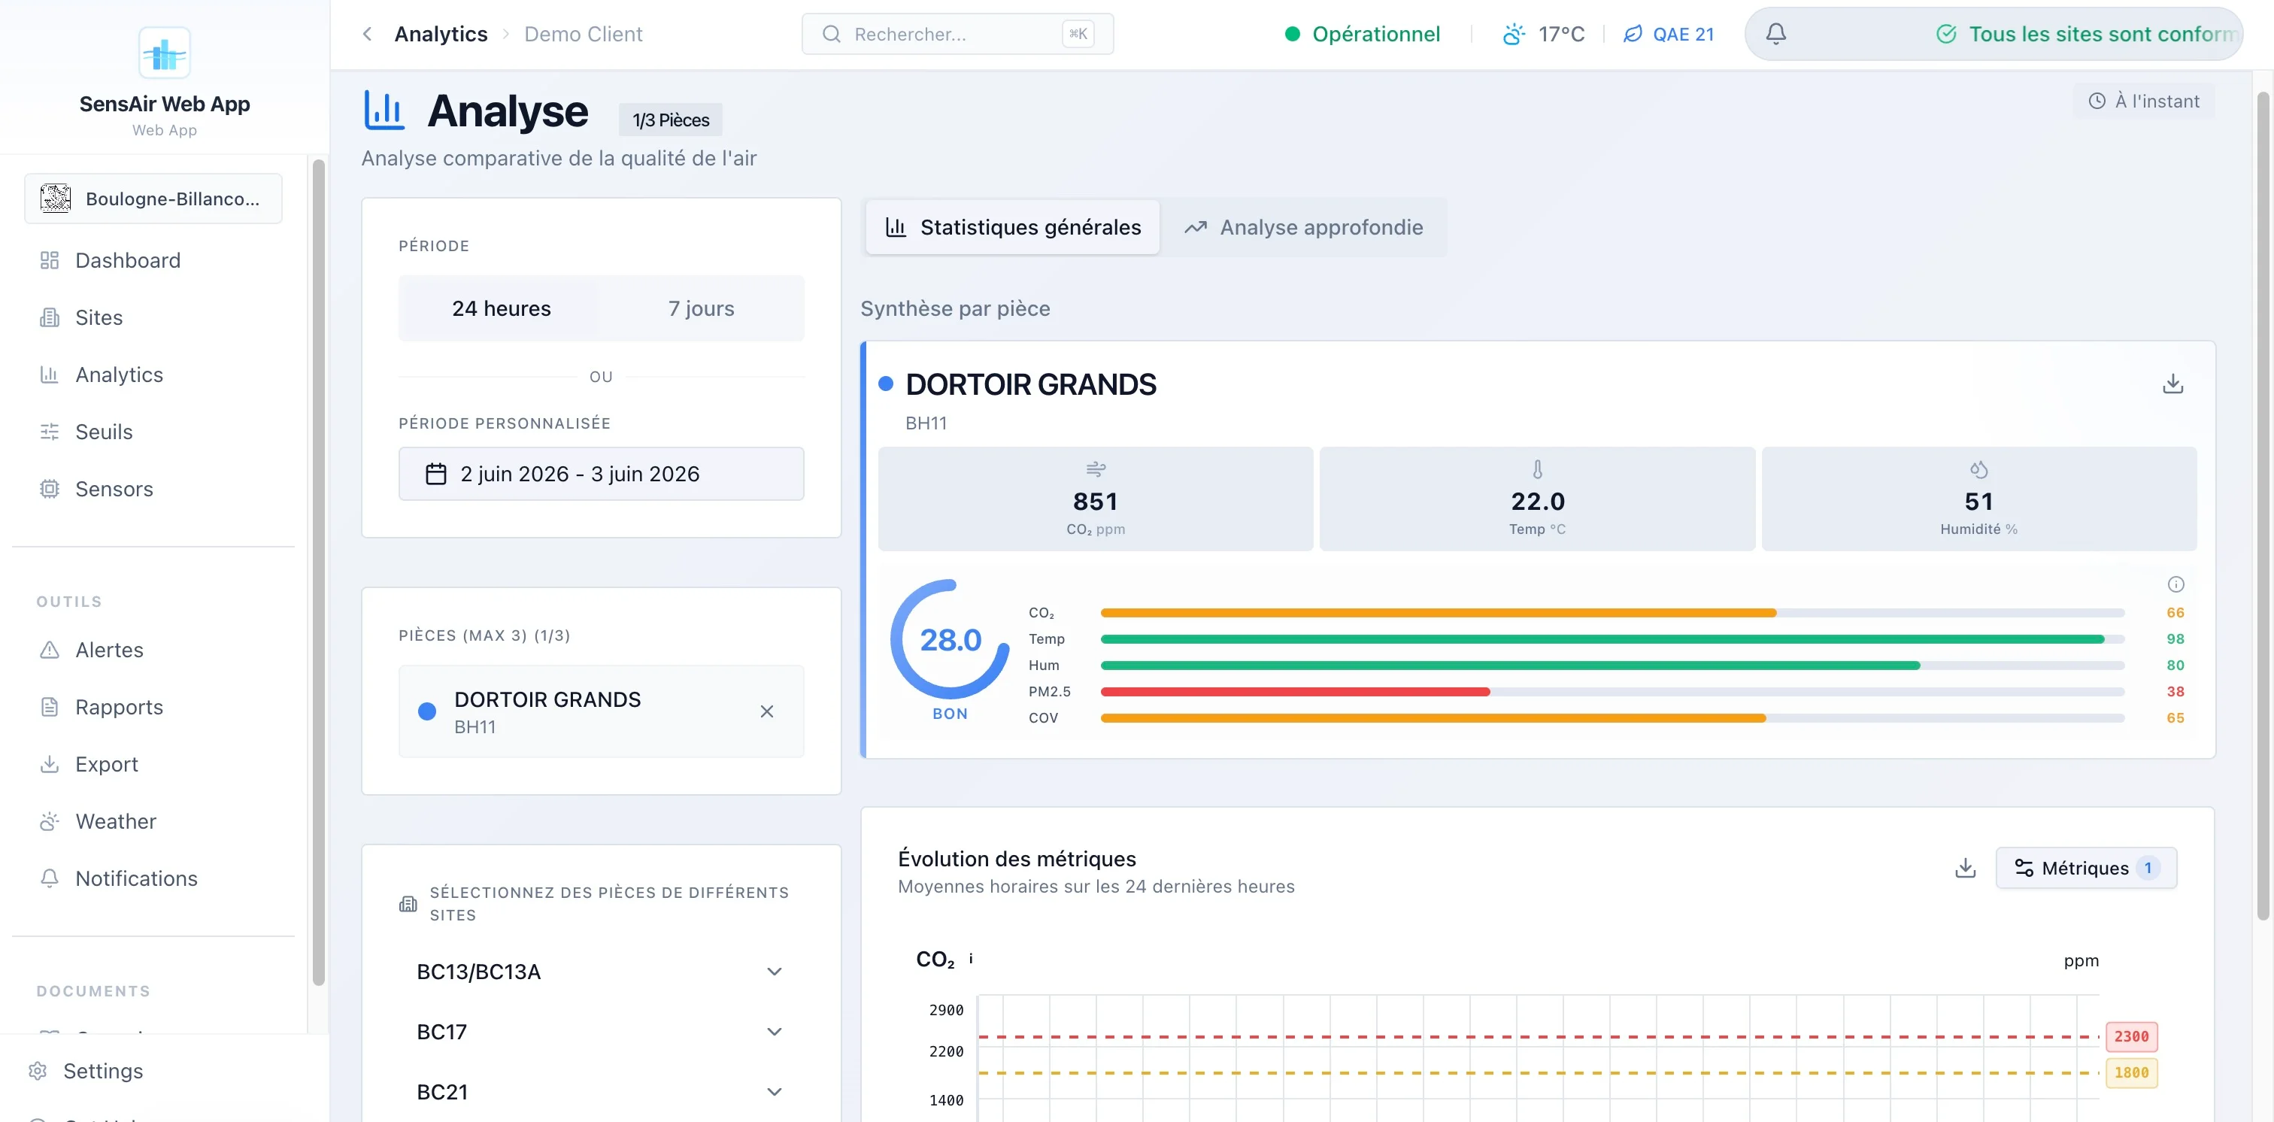The height and width of the screenshot is (1122, 2274).
Task: Select the 24 heures period
Action: point(501,308)
